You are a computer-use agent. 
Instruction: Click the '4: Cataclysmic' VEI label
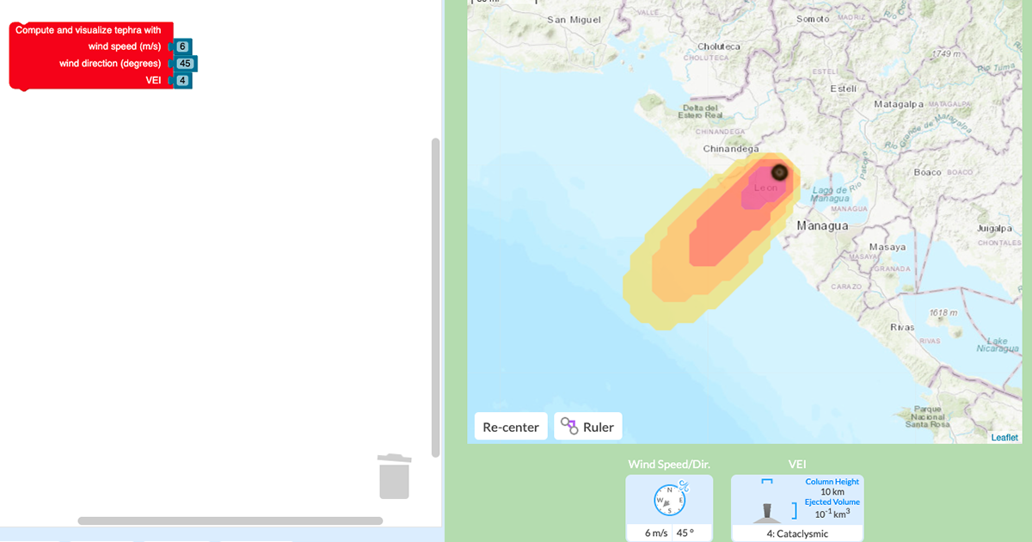799,533
